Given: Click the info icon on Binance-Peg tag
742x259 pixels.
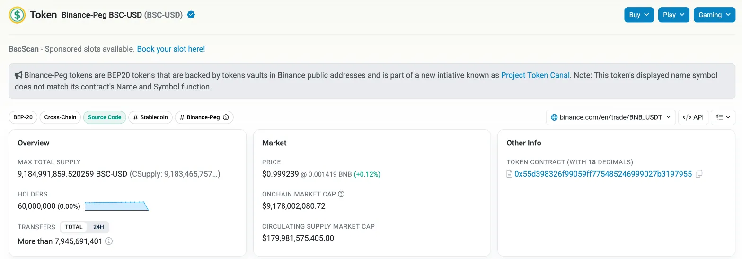Looking at the screenshot, I should coord(226,117).
